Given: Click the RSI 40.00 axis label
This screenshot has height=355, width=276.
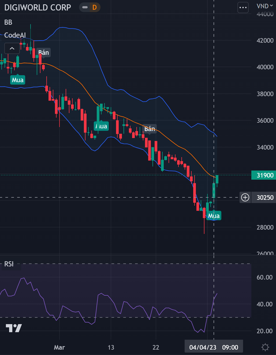Looking at the screenshot, I should point(264,304).
